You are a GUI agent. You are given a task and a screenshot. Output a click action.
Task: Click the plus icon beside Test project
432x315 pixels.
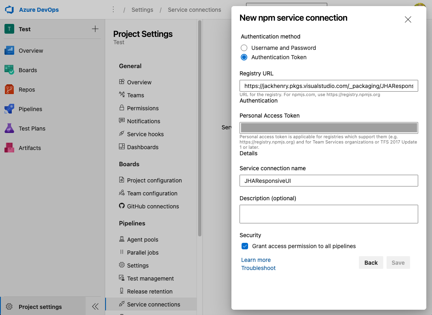(95, 29)
